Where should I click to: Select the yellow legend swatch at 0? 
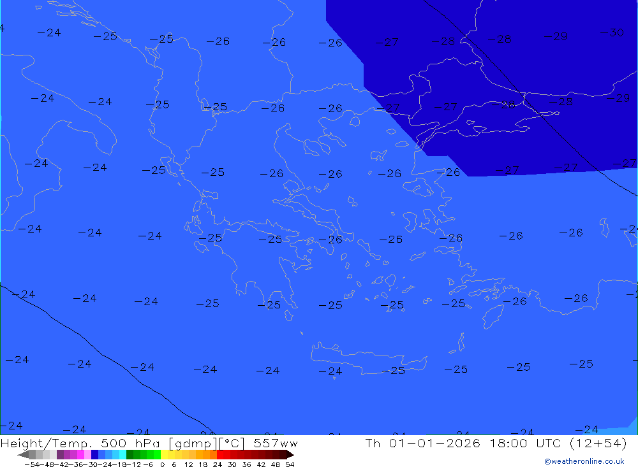pos(164,454)
